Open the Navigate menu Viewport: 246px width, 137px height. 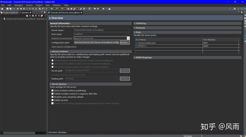tap(19, 5)
